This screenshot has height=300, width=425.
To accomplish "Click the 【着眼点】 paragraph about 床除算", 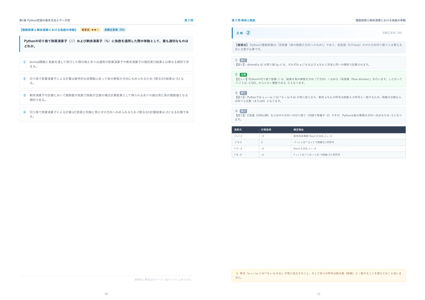I will coord(318,47).
